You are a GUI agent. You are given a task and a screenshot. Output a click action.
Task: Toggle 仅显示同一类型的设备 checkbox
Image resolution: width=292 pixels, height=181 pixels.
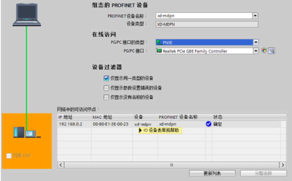pyautogui.click(x=106, y=78)
